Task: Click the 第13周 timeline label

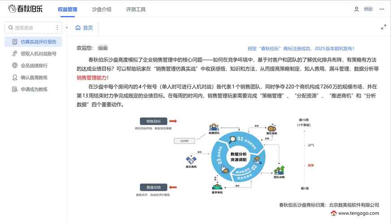Action: click(x=304, y=120)
